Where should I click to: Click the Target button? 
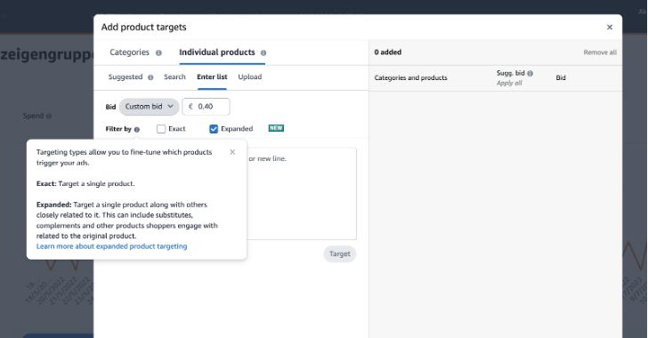(x=340, y=253)
